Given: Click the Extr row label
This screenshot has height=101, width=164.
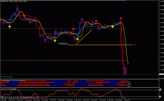Looking at the screenshot, I should coord(128,81).
